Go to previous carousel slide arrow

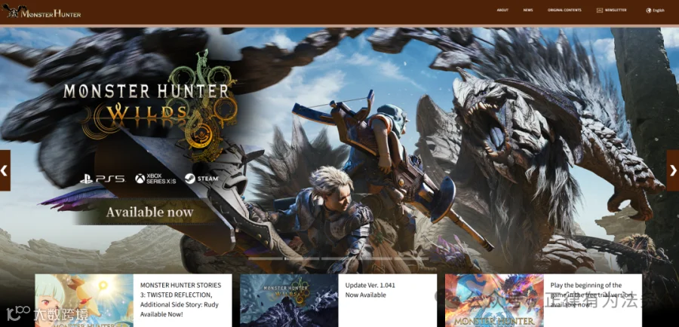[x=5, y=170]
